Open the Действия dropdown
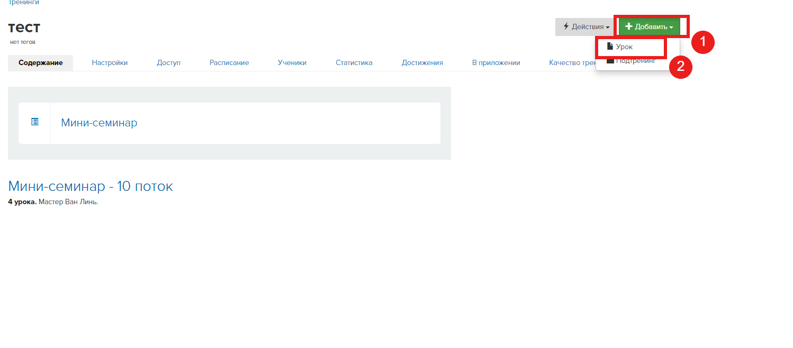793x348 pixels. tap(584, 26)
